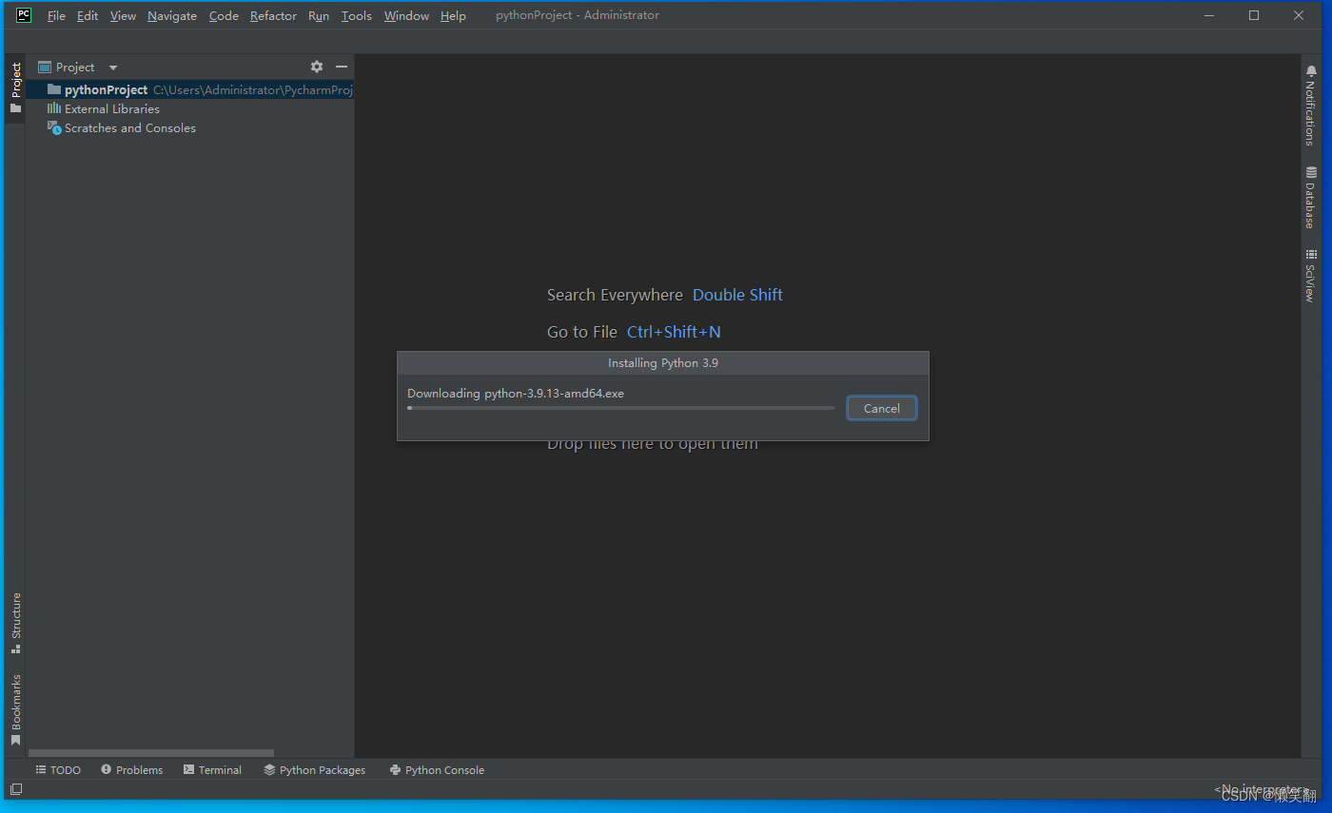Click the Ctrl+Shift+N shortcut hint
Viewport: 1332px width, 813px height.
(x=674, y=332)
